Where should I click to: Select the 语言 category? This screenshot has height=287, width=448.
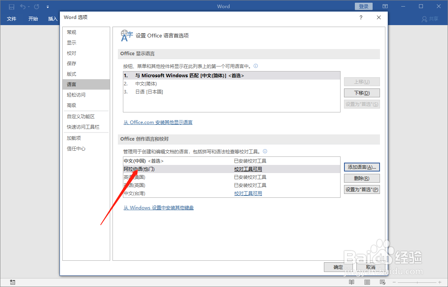(86, 85)
